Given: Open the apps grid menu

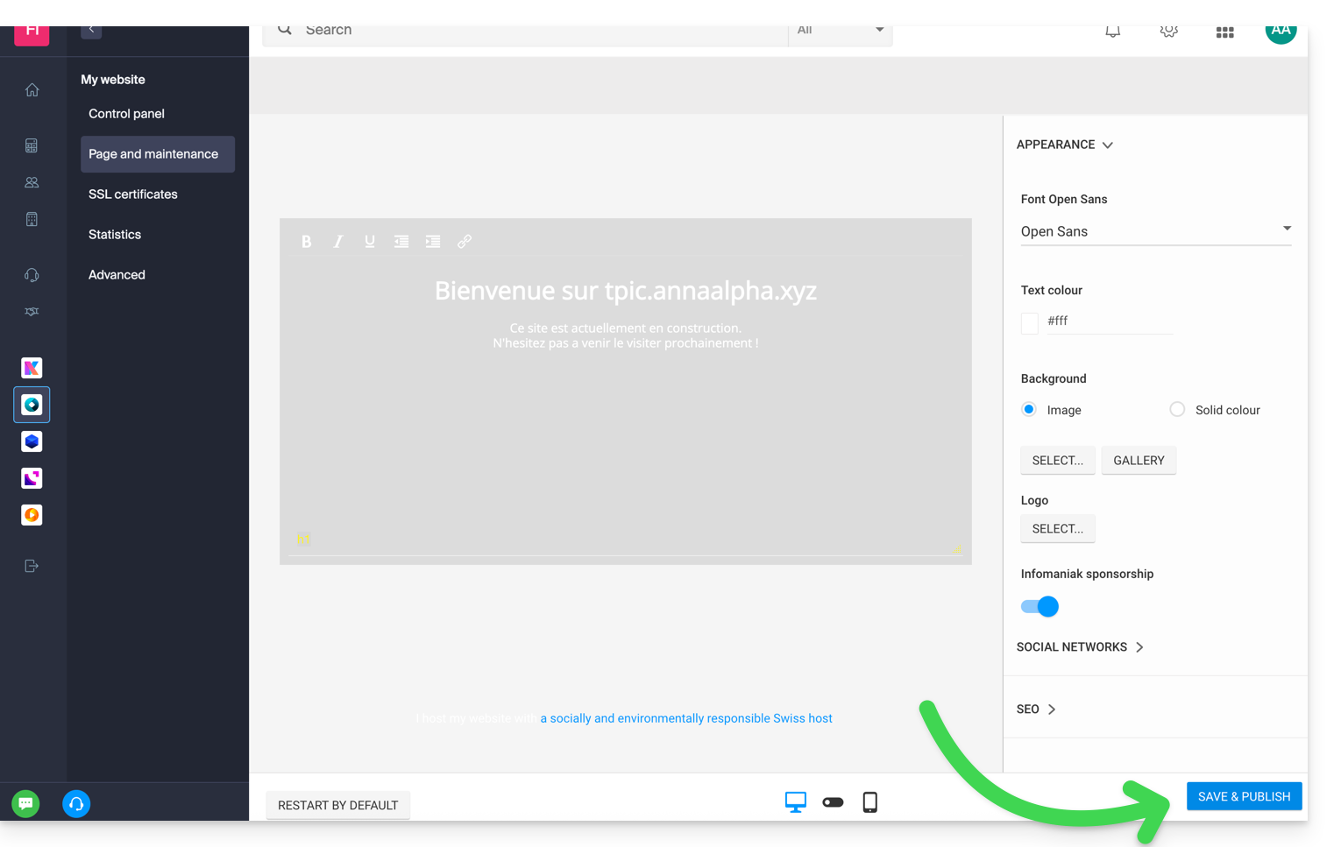Looking at the screenshot, I should pyautogui.click(x=1225, y=32).
